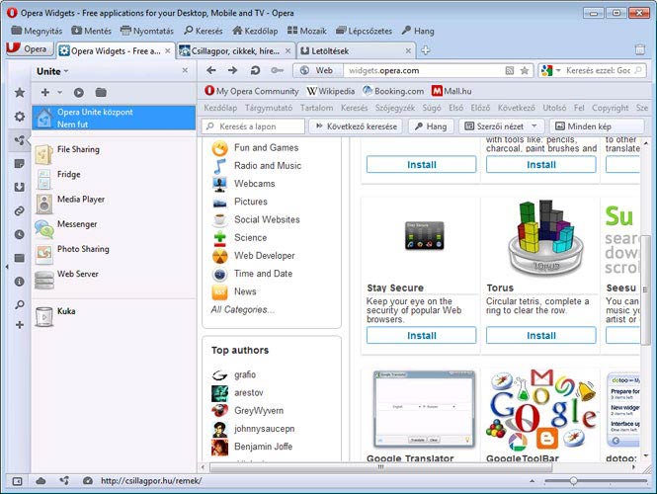657x494 pixels.
Task: Open the Widgets gear panel in sidebar
Action: coord(20,116)
